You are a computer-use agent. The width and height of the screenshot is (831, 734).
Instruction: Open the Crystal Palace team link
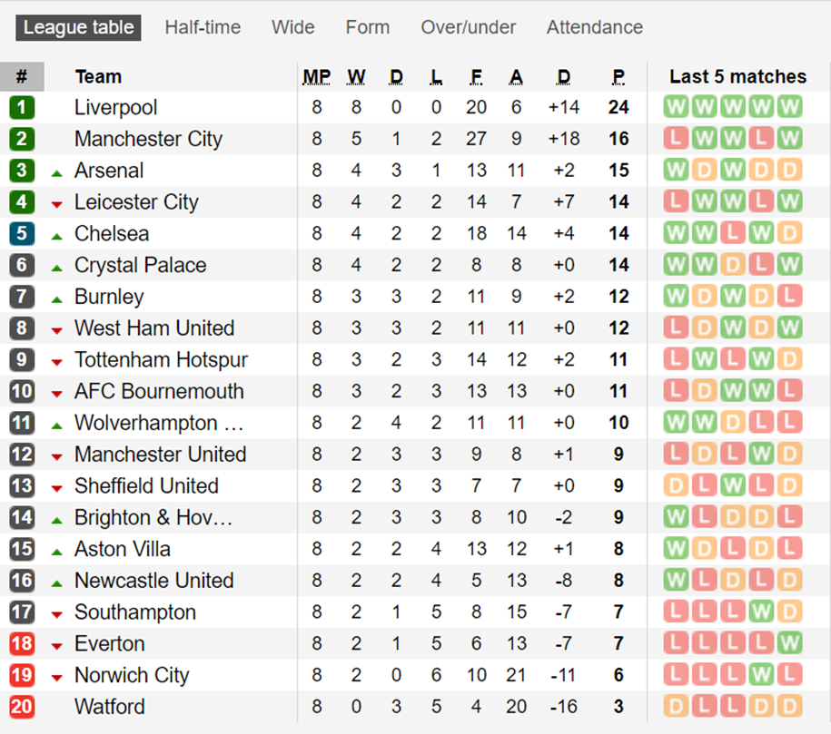click(141, 265)
